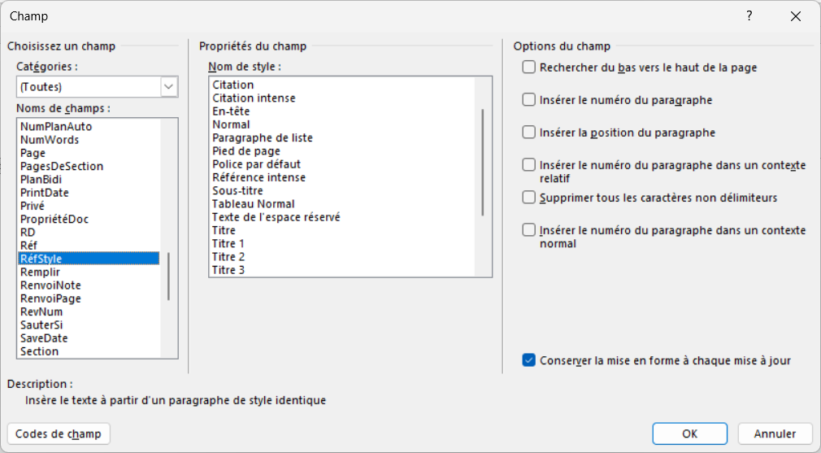This screenshot has width=821, height=453.
Task: Click the Annuler button
Action: 775,433
